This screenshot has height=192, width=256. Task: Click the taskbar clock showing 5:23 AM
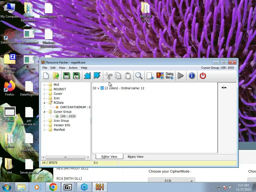pyautogui.click(x=243, y=187)
